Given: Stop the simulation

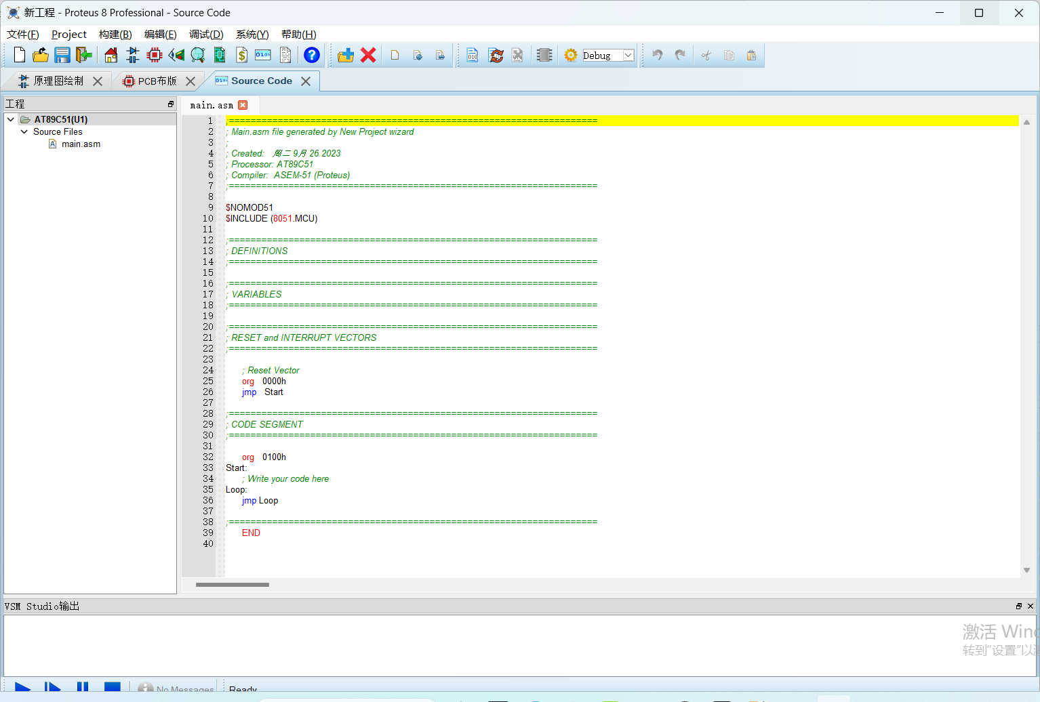Looking at the screenshot, I should pyautogui.click(x=113, y=688).
